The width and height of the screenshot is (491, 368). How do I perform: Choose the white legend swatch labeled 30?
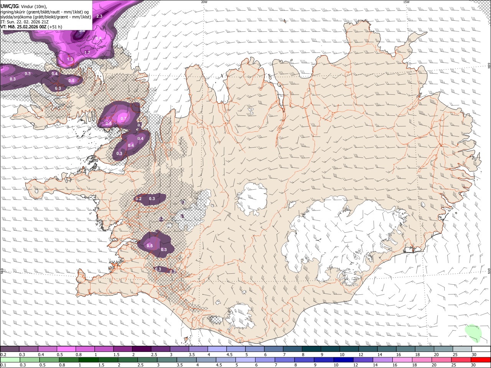tap(481, 349)
